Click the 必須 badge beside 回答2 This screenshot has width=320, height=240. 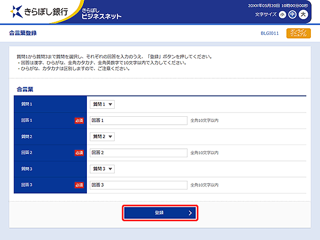click(x=79, y=153)
